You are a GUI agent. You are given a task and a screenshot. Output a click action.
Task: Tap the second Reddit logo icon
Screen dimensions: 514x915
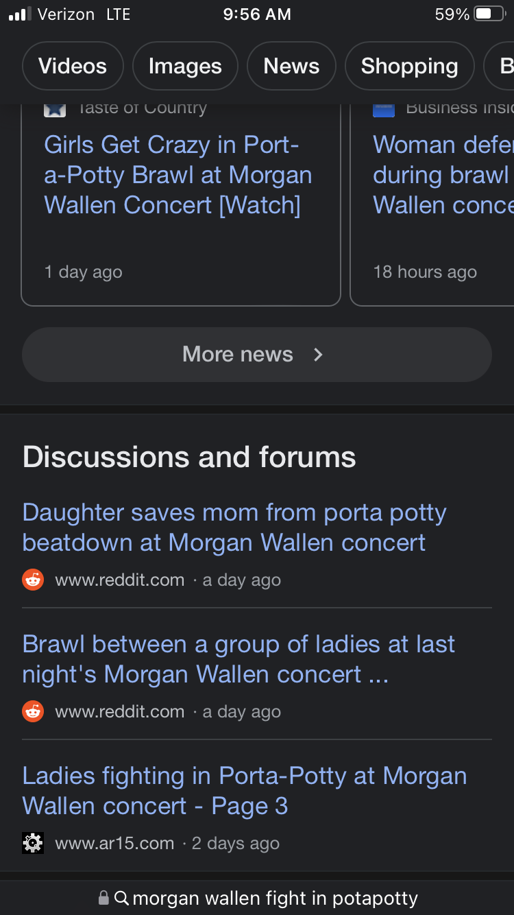tap(33, 711)
